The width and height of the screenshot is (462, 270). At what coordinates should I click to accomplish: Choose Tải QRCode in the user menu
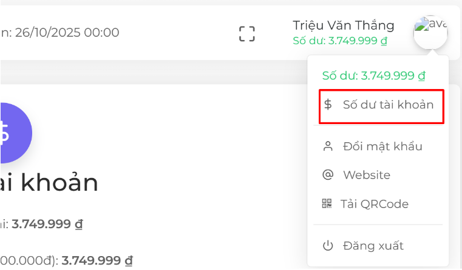(375, 203)
